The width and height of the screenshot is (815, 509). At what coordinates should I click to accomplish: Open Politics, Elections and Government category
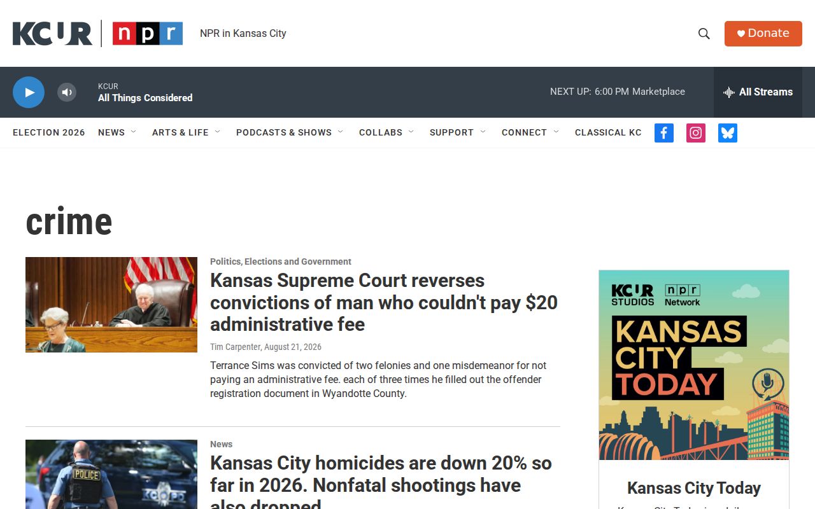281,261
